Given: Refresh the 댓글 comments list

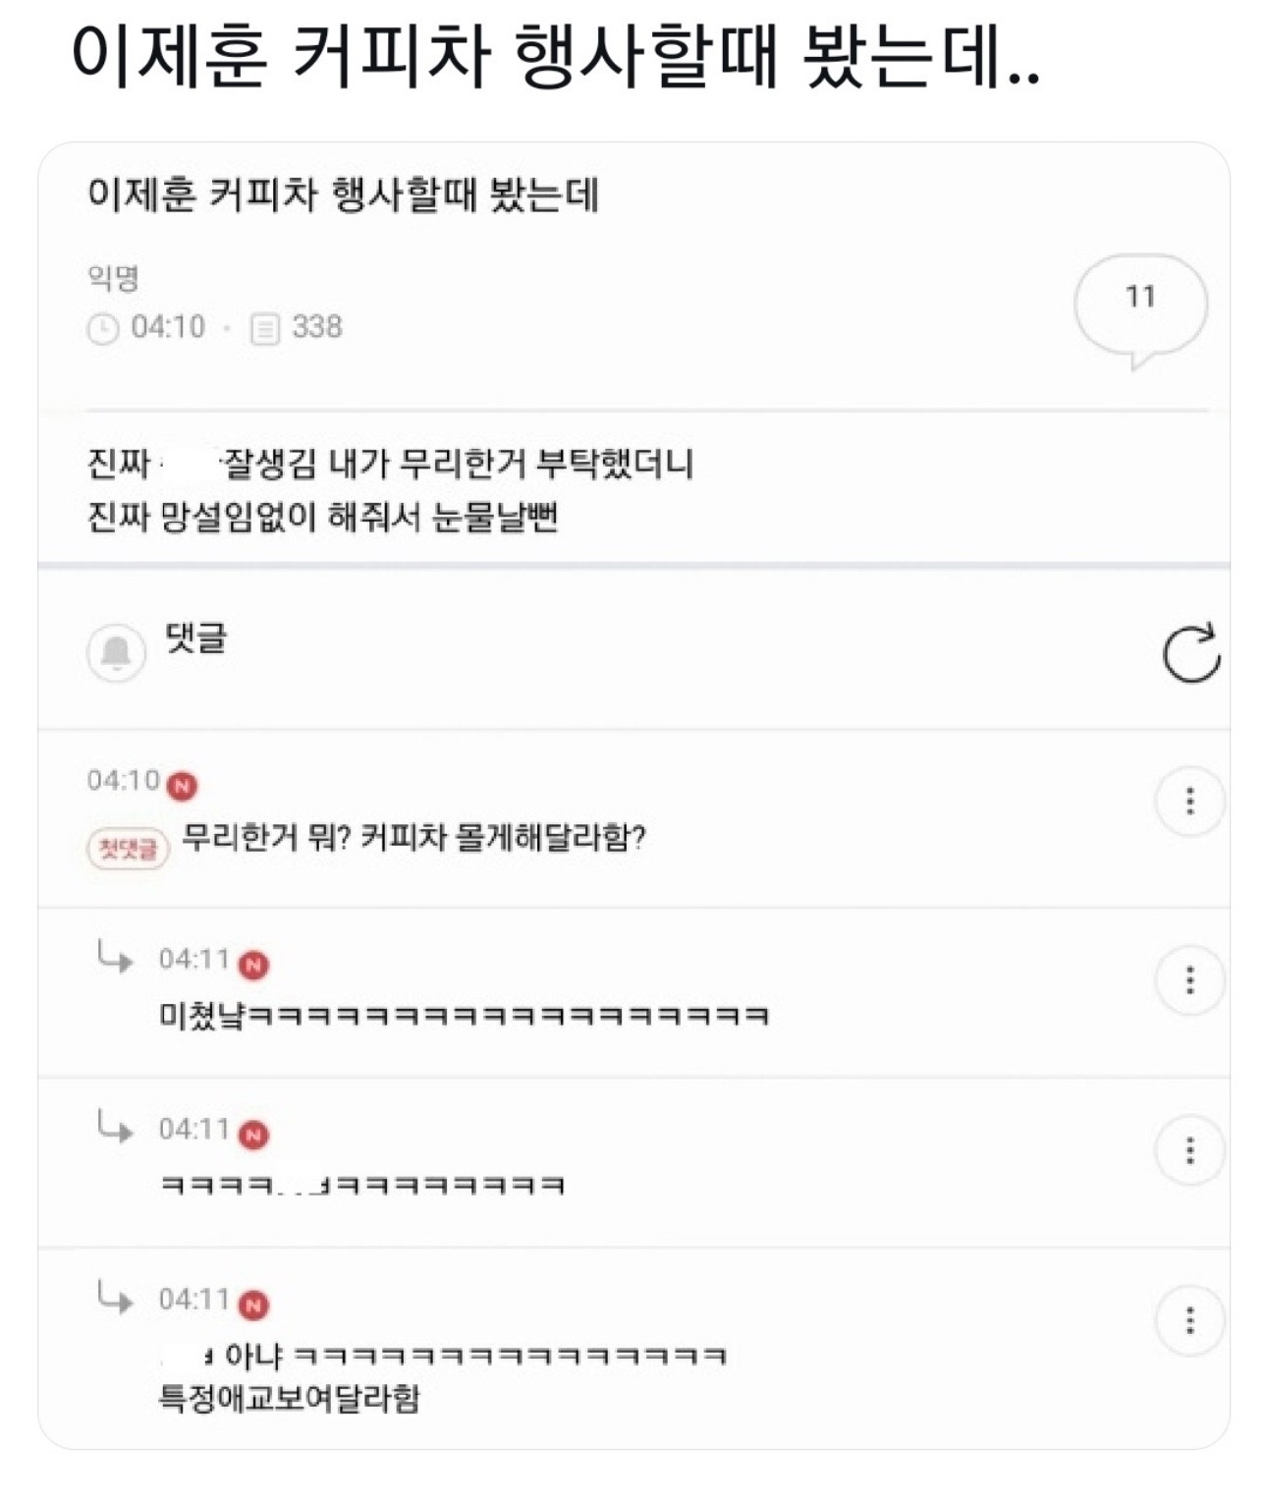Looking at the screenshot, I should (x=1190, y=653).
